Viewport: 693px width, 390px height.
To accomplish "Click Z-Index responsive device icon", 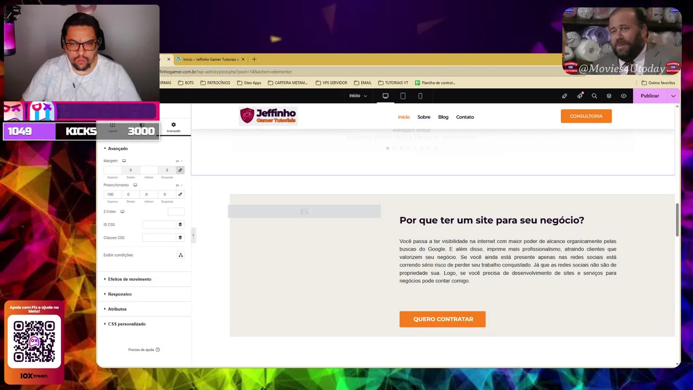I will point(122,212).
